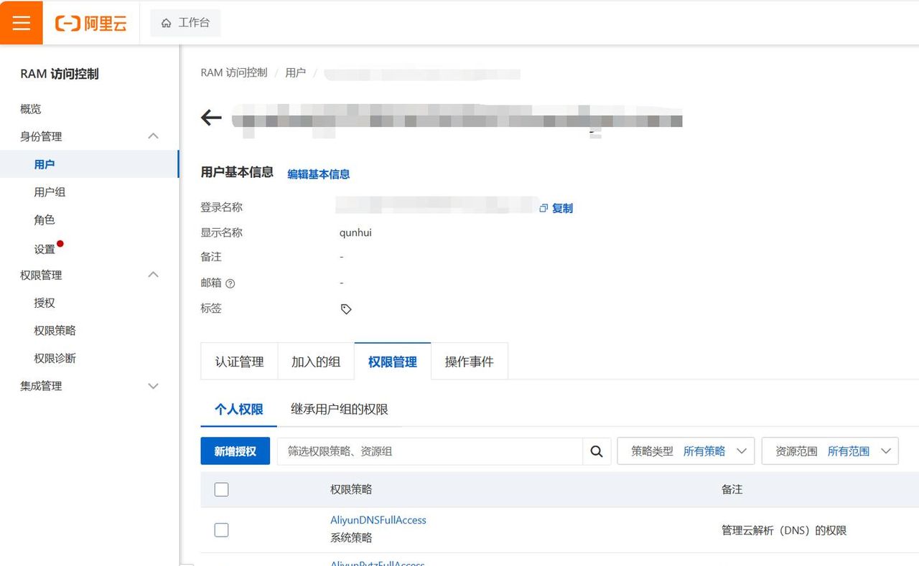Open 权限策略 in the sidebar

[55, 331]
